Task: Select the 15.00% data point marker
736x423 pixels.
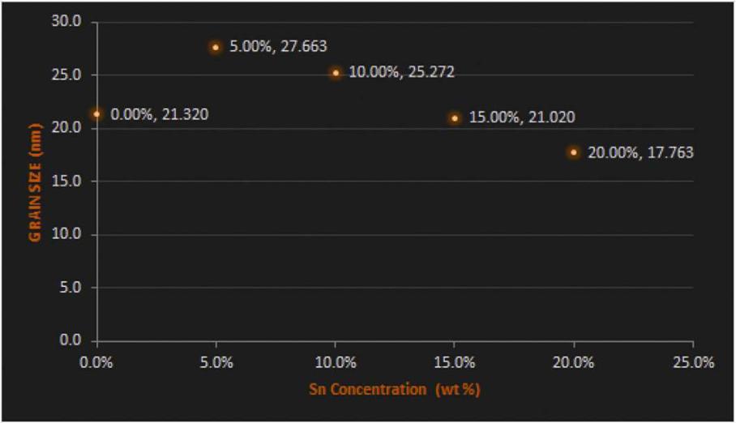Action: click(455, 118)
